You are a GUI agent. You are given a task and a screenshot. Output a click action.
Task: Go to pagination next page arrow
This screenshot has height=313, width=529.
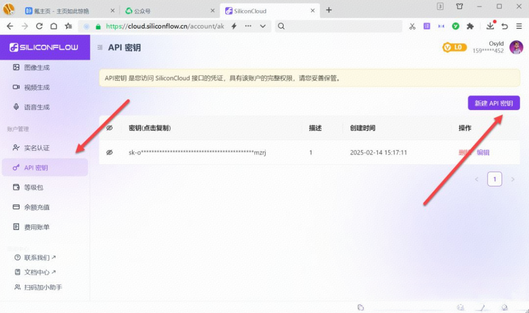tap(513, 179)
